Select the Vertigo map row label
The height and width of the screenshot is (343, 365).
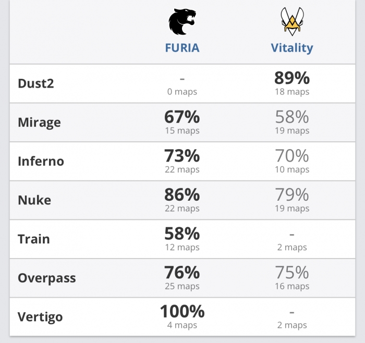[40, 317]
